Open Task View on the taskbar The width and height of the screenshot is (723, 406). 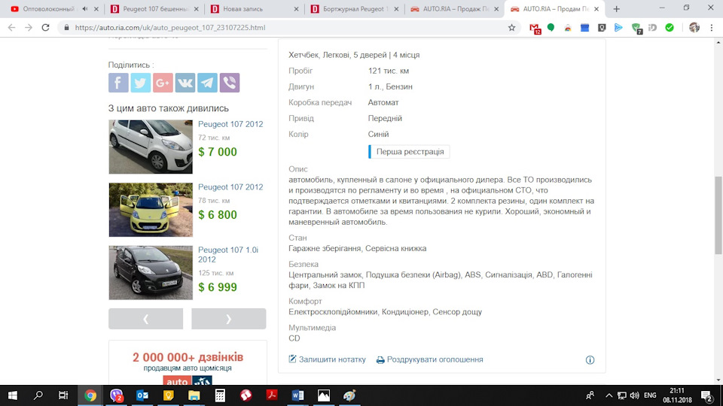point(63,395)
